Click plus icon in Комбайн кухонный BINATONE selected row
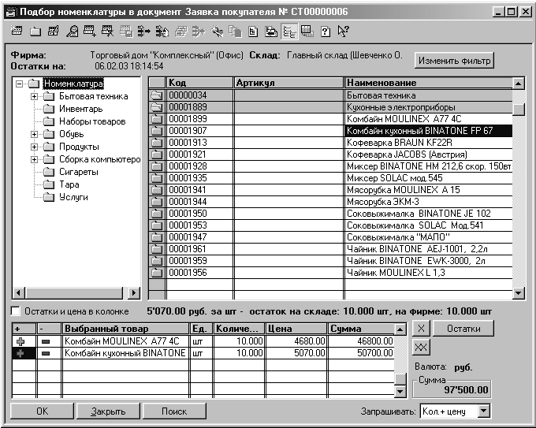 coord(20,353)
